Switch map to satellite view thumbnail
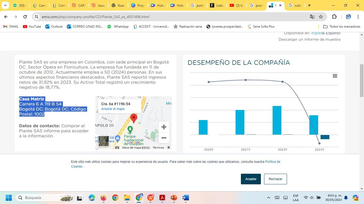 click(x=103, y=141)
